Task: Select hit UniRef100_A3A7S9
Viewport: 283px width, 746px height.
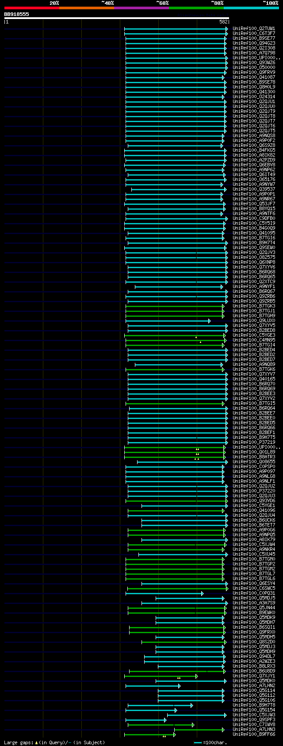Action: (254, 603)
